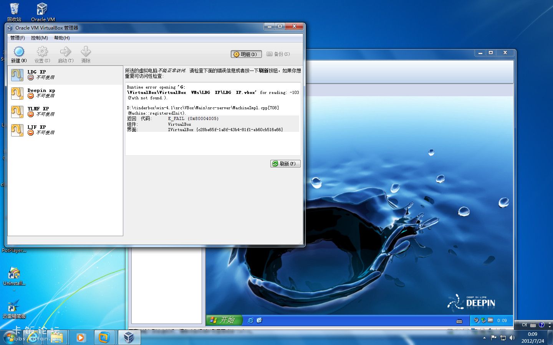The image size is (553, 345).
Task: Click the LDG XP machine icon
Action: pyautogui.click(x=17, y=75)
